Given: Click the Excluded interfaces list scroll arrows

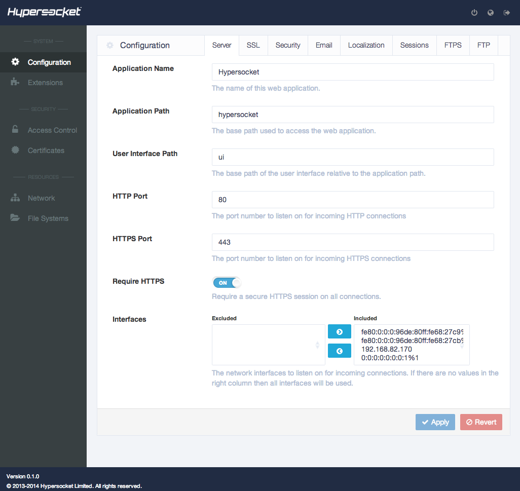Looking at the screenshot, I should point(317,345).
